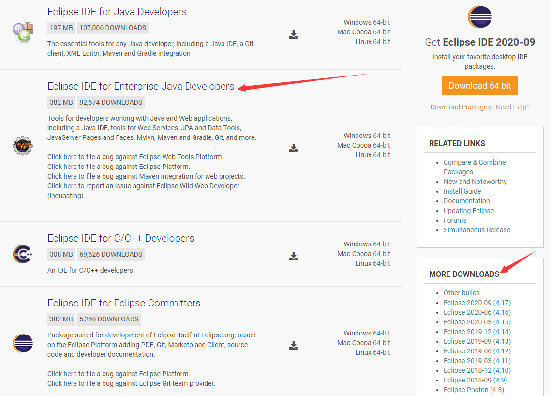Open Eclipse 2019-03 (4.11) download link
This screenshot has height=396, width=551.
point(477,361)
